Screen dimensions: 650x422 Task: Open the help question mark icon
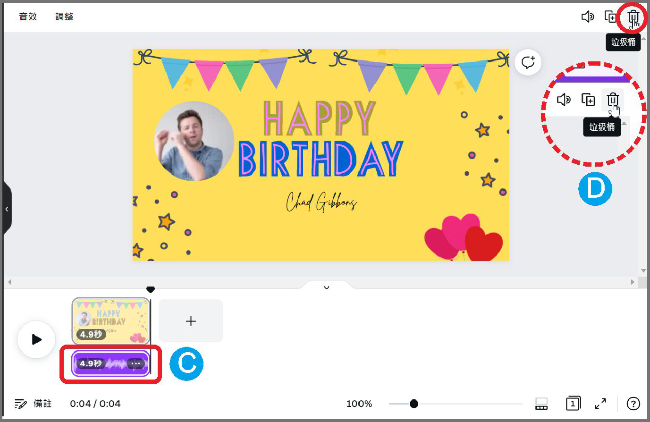(x=633, y=404)
